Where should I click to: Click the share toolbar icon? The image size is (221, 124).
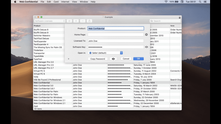89,21
